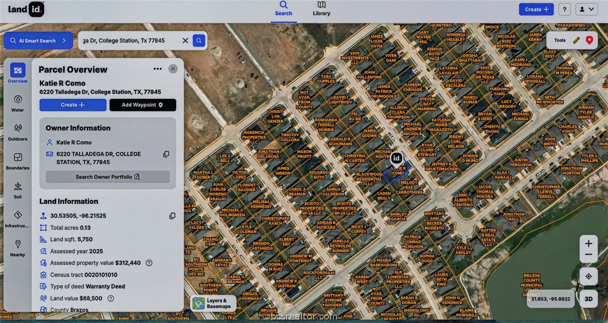Open the Boundaries sidebar section

tap(18, 161)
